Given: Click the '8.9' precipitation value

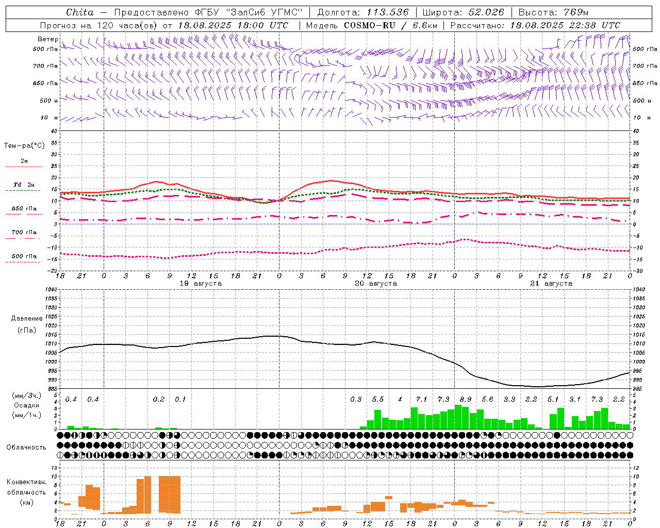Looking at the screenshot, I should [x=466, y=400].
